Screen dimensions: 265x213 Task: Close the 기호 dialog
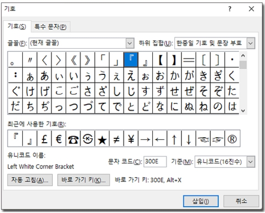252,9
